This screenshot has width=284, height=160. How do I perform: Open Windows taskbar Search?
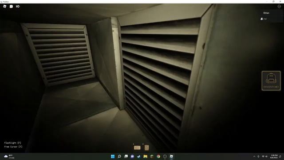pos(119,156)
